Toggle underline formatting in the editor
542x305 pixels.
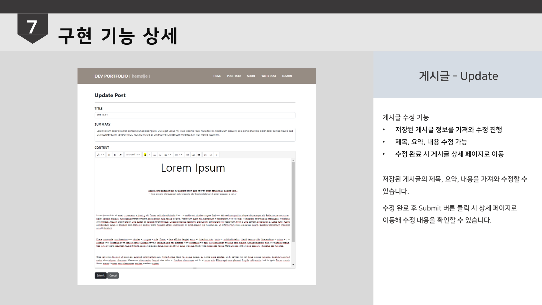[115, 155]
